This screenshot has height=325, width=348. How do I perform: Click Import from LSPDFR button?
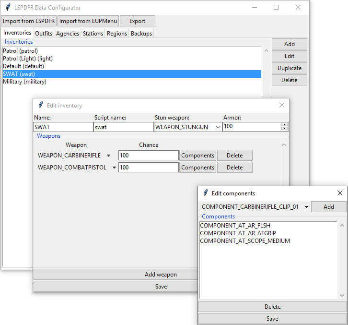coord(29,21)
